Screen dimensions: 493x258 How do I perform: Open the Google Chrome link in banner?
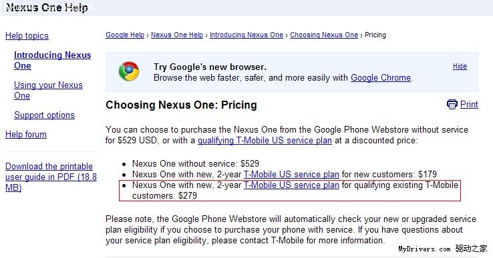[x=381, y=77]
